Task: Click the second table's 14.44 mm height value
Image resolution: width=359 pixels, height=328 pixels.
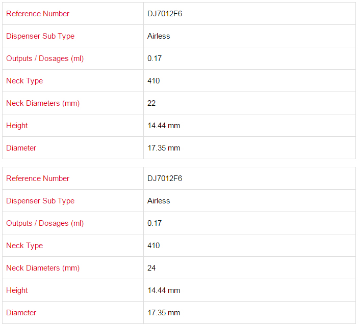Action: pyautogui.click(x=164, y=290)
